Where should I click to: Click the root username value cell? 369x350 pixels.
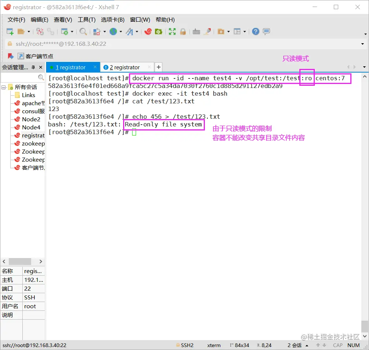point(33,306)
